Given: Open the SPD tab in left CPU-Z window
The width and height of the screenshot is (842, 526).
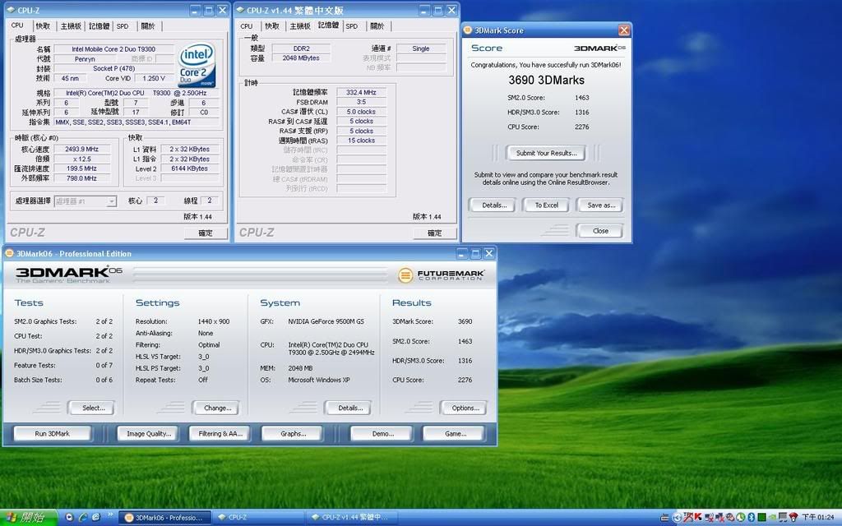Looking at the screenshot, I should (x=123, y=25).
